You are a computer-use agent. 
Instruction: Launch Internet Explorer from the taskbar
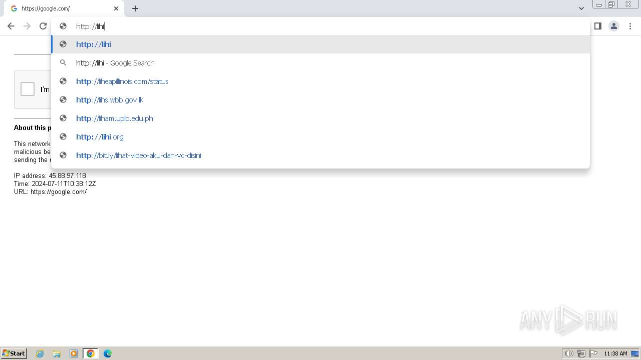[40, 353]
